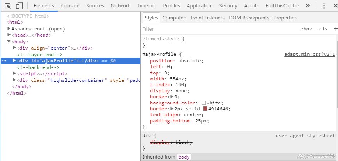Click the top: 0 declaration
This screenshot has height=161, width=338.
[x=160, y=73]
